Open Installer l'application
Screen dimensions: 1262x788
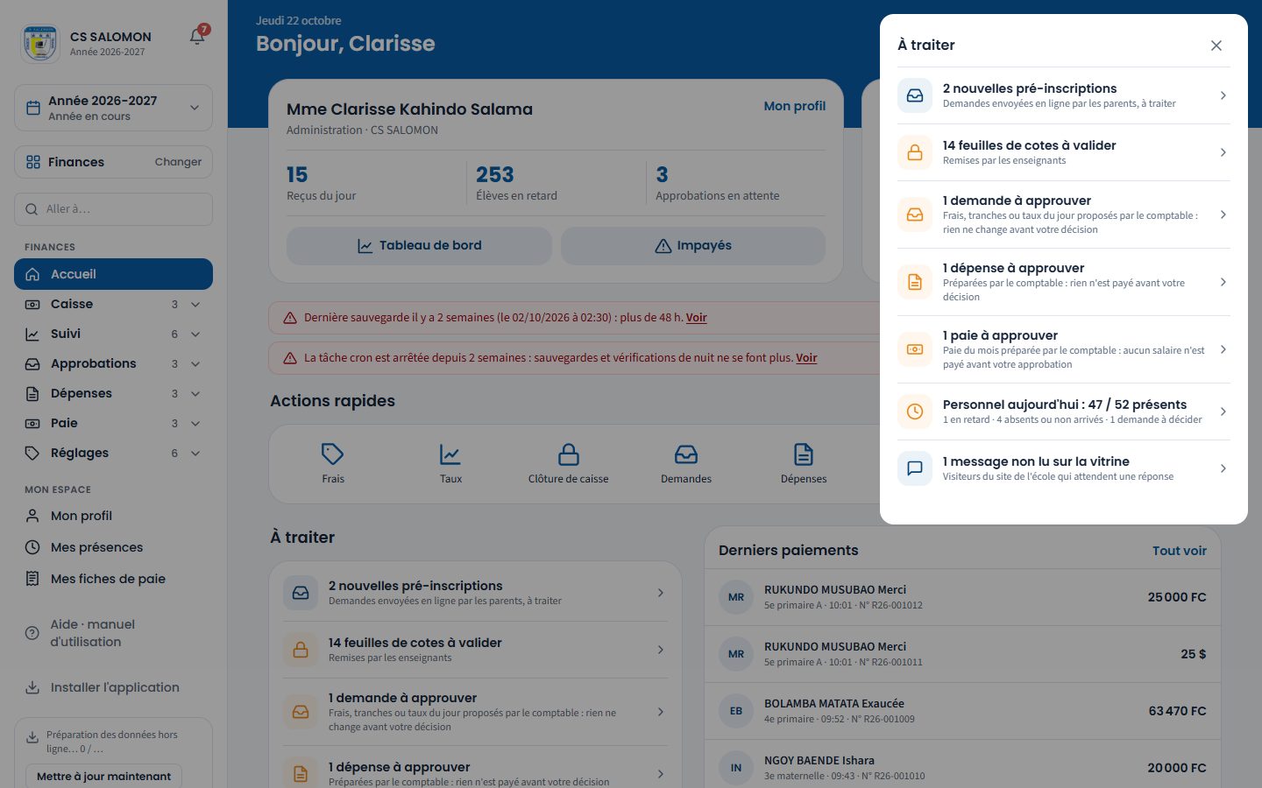114,687
